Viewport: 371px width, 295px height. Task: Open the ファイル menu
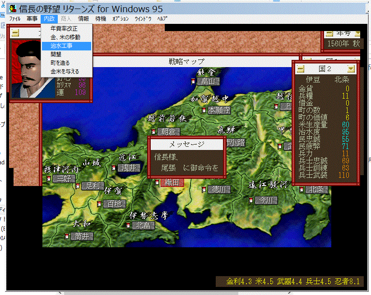click(x=15, y=19)
